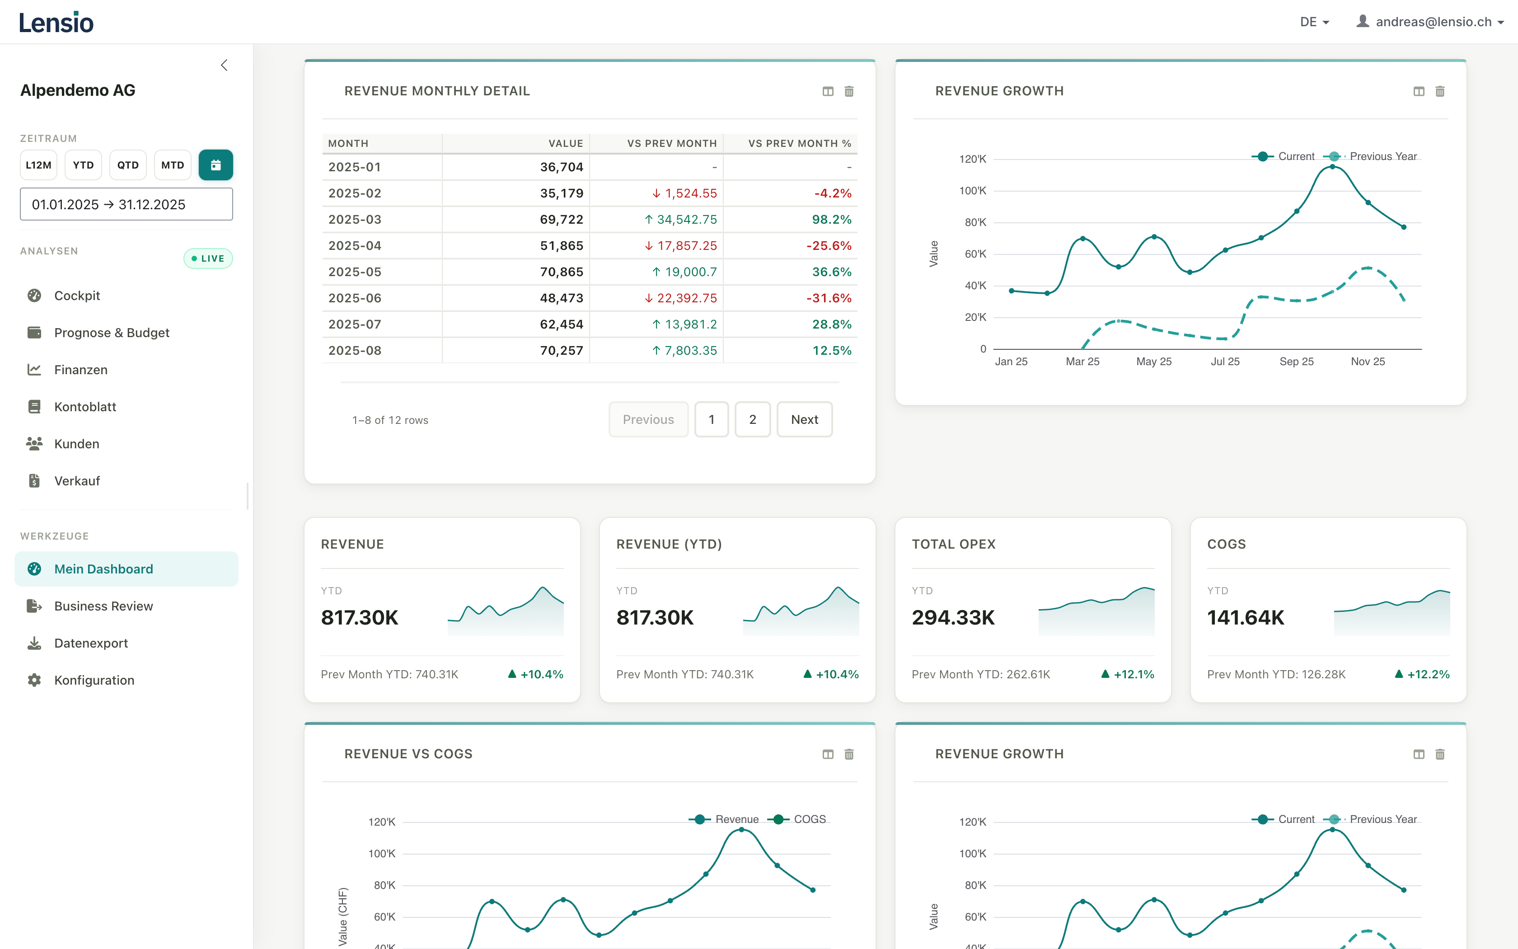
Task: Open Mein Dashboard
Action: (x=103, y=568)
